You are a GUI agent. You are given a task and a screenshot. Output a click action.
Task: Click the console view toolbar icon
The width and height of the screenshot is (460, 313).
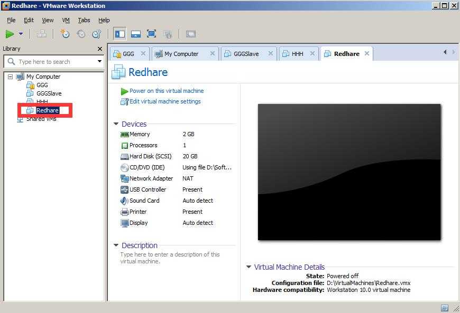point(191,34)
